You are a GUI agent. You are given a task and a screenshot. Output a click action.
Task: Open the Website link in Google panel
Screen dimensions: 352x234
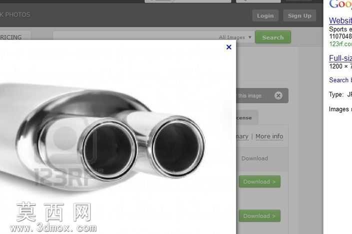click(340, 20)
